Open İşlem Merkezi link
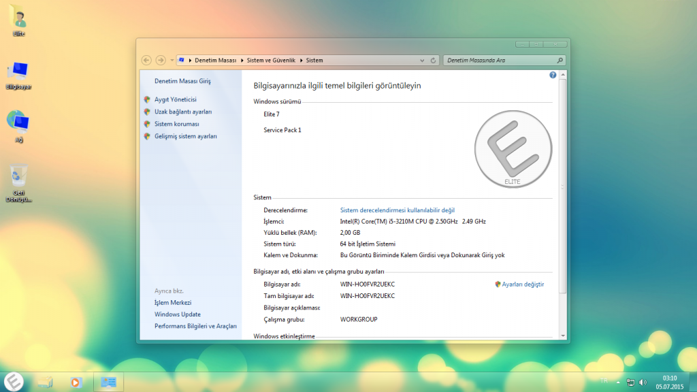 [173, 303]
